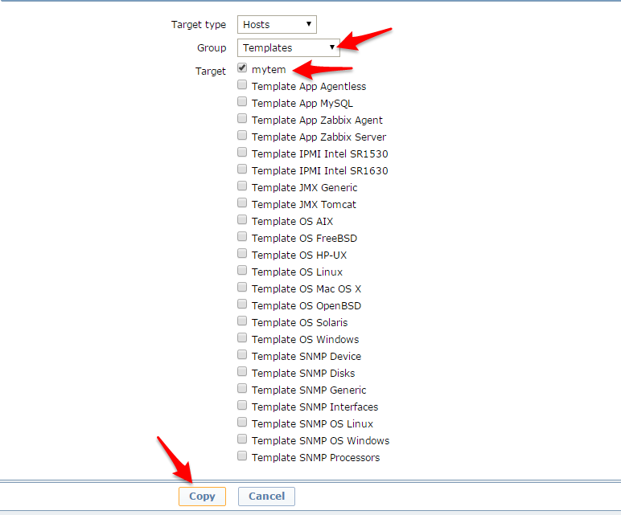The image size is (621, 515).
Task: Select Template OS FreeBSD checkbox
Action: point(242,238)
